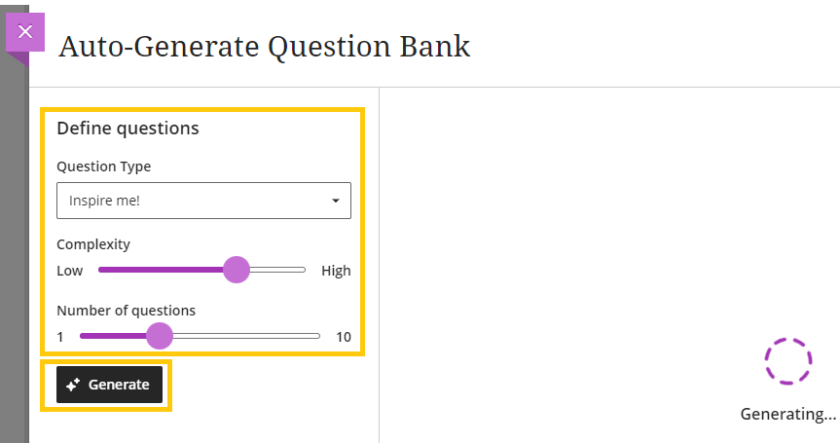Set Complexity higher by clicking the unfilled track
This screenshot has width=840, height=443.
tap(277, 270)
